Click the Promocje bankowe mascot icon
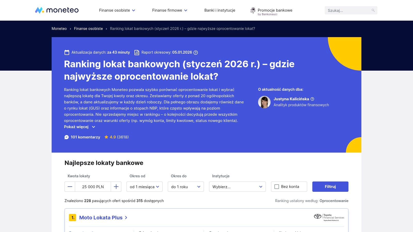 pyautogui.click(x=253, y=10)
